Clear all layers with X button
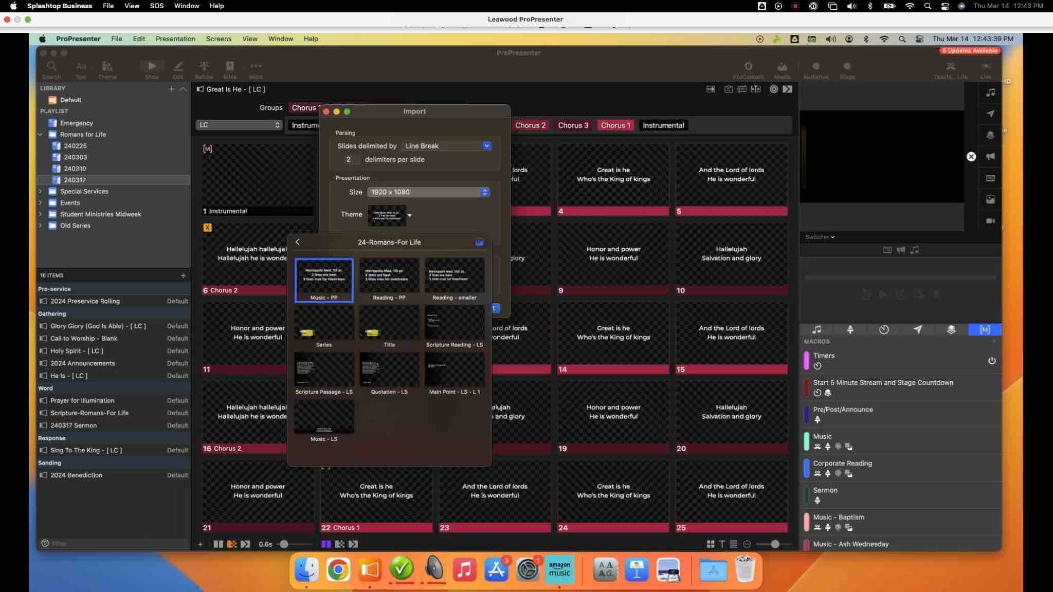 [x=971, y=157]
